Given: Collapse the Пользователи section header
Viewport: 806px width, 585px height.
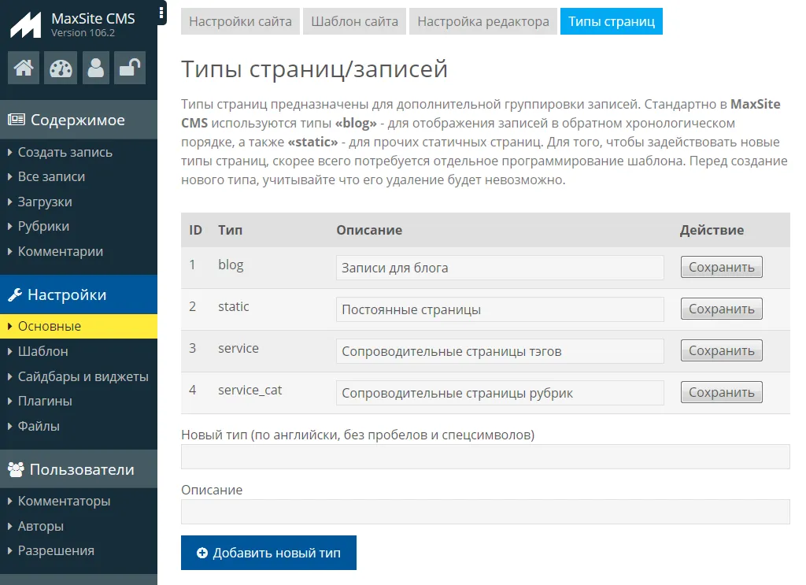Looking at the screenshot, I should (78, 469).
